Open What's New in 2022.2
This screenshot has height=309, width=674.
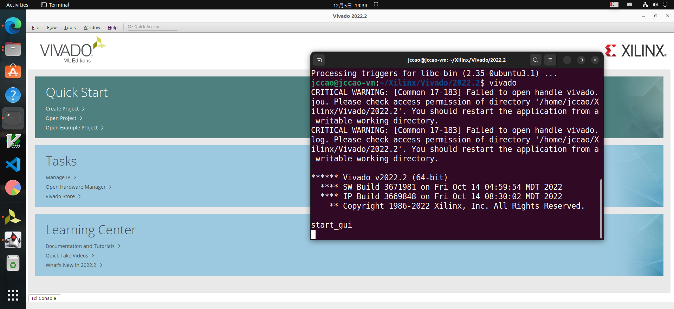(x=71, y=265)
